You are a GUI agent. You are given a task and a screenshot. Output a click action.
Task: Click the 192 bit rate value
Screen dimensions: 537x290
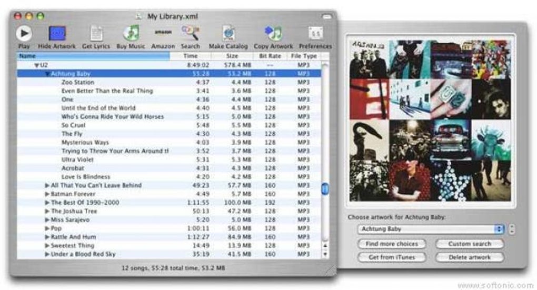(270, 203)
